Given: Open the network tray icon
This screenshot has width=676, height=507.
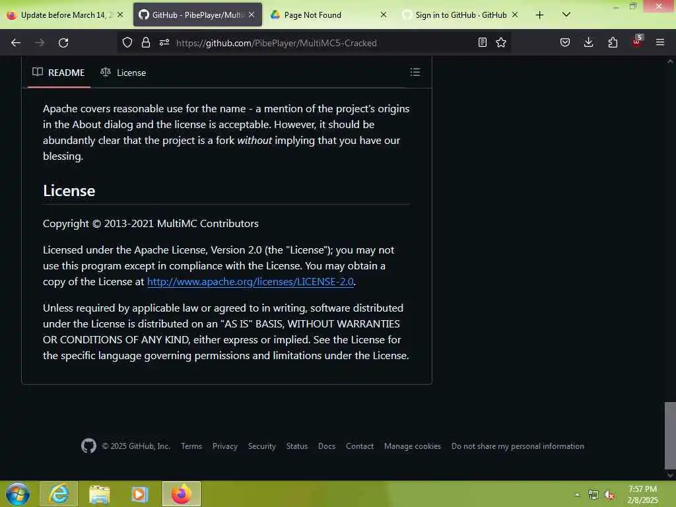Looking at the screenshot, I should (x=593, y=495).
